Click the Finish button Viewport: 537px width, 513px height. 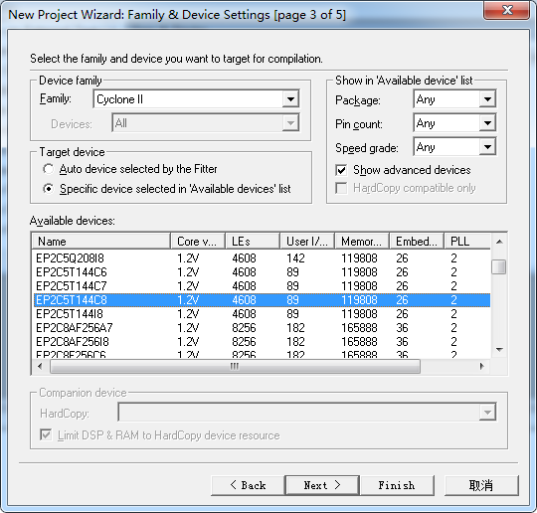tap(397, 485)
